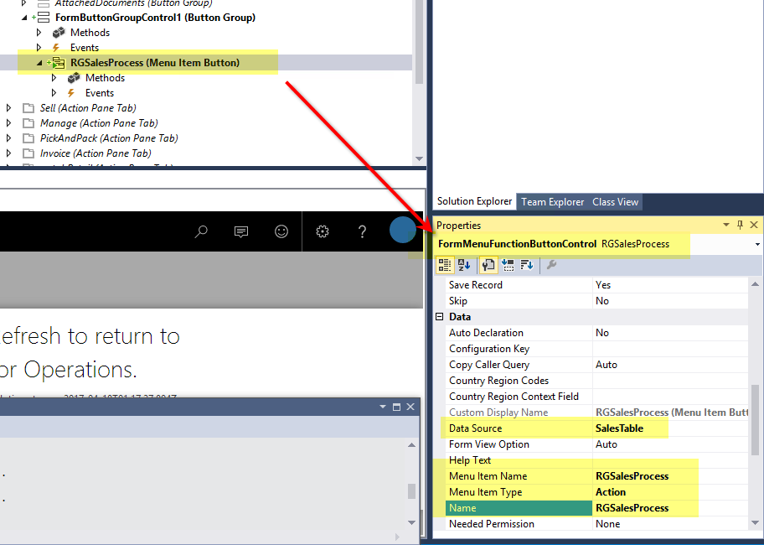The height and width of the screenshot is (545, 764).
Task: Select FormButtonGroupControl1 (Button Group) node
Action: coord(155,18)
